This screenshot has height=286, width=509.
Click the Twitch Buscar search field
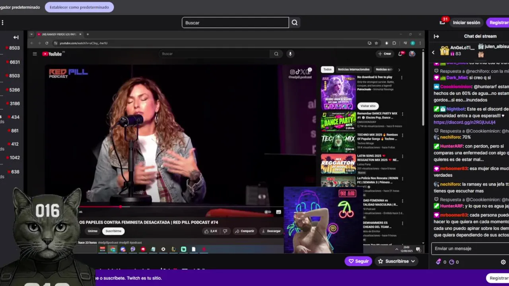pyautogui.click(x=235, y=23)
